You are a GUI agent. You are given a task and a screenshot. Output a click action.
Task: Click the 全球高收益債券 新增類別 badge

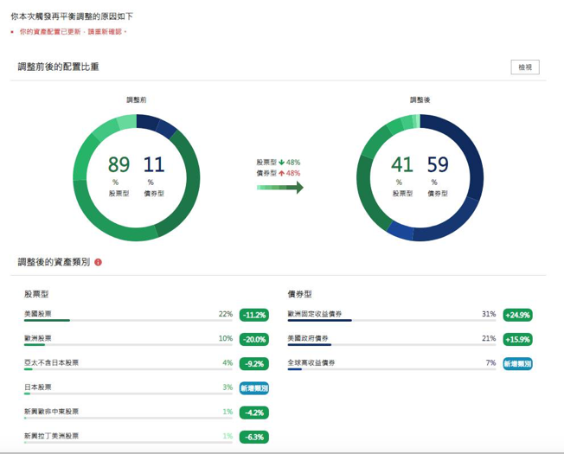pos(517,364)
